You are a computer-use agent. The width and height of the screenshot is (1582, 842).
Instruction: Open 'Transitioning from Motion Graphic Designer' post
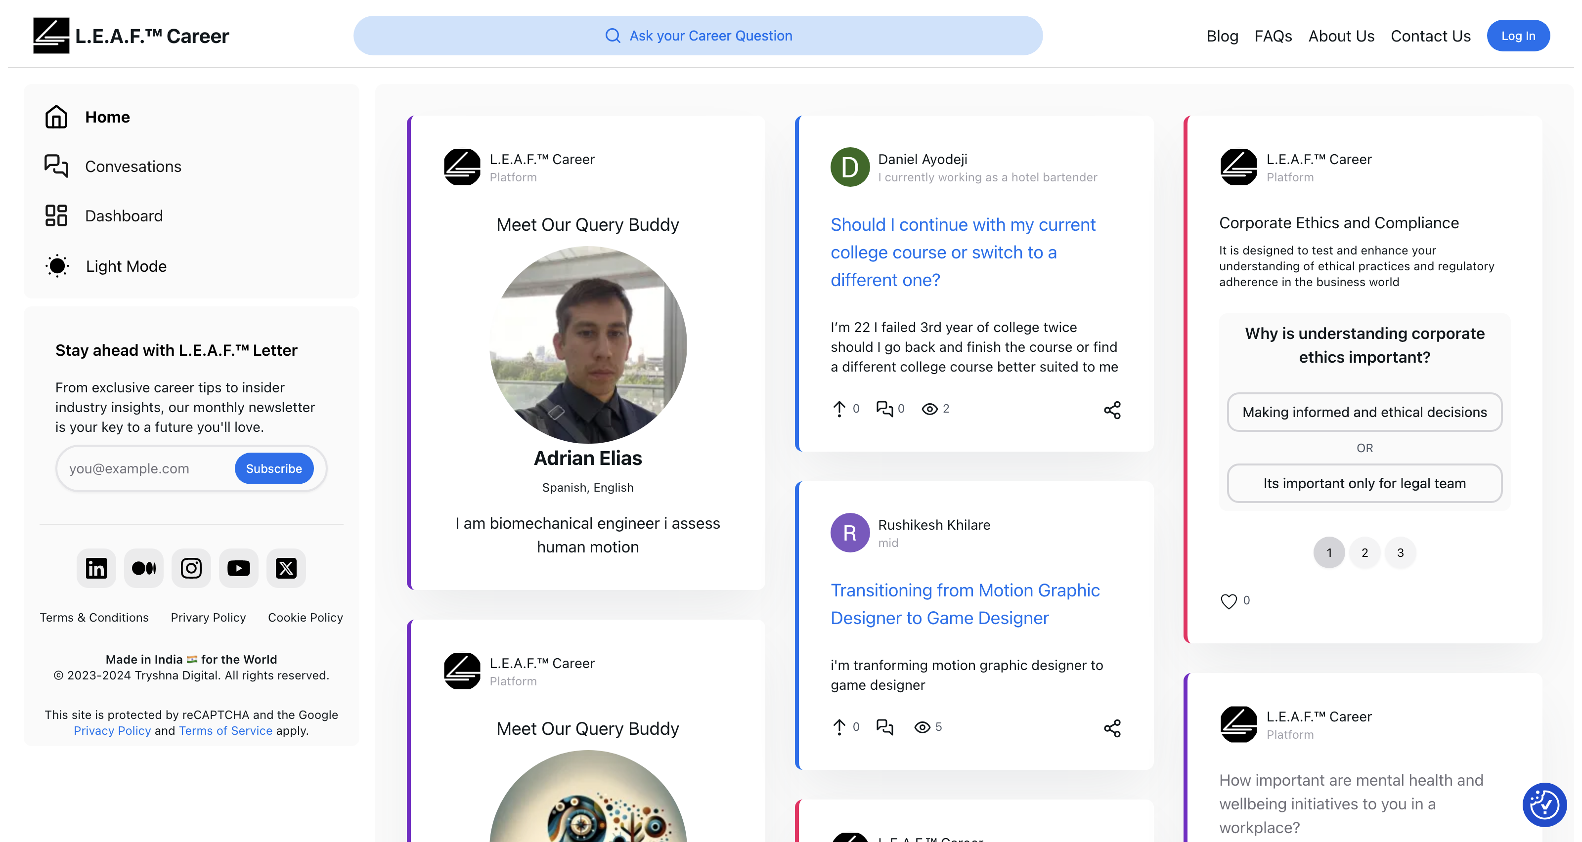click(x=965, y=604)
